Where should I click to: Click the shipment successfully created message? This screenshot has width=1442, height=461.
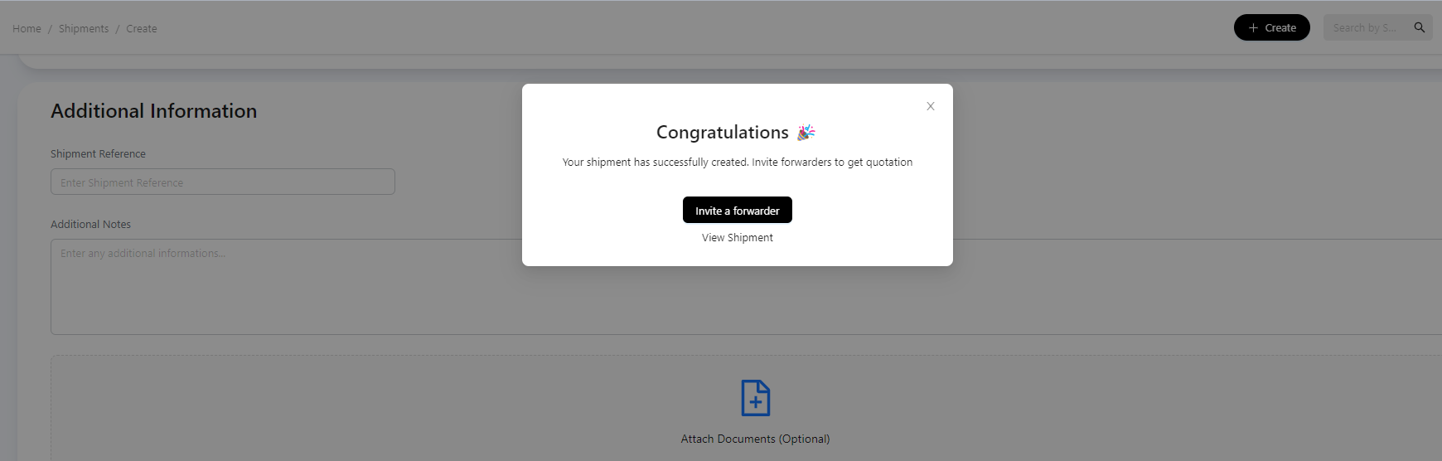(x=737, y=163)
